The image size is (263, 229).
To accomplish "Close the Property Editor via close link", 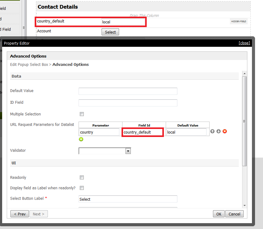I will click(244, 43).
